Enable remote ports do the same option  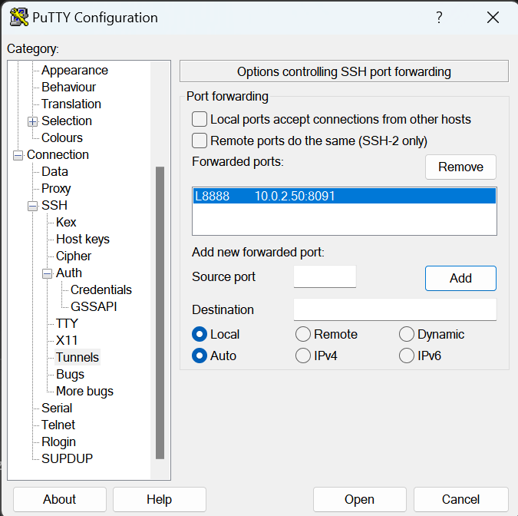pos(200,141)
